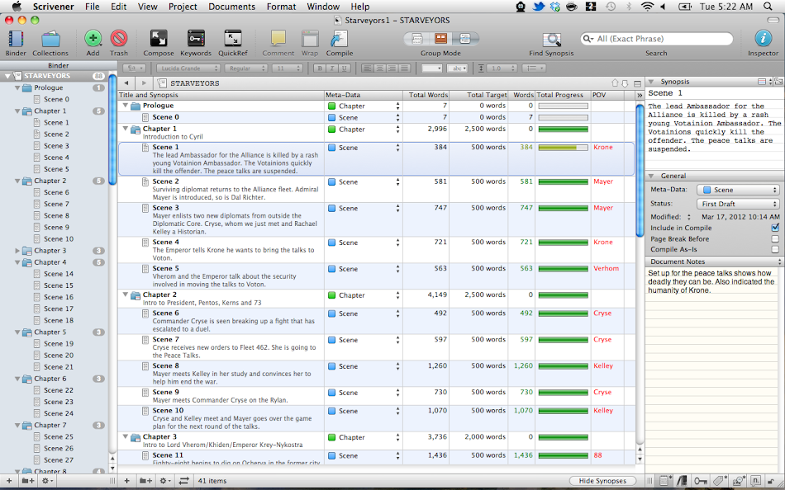This screenshot has height=490, width=785.
Task: Expand Chapter 3 in the binder
Action: point(17,251)
